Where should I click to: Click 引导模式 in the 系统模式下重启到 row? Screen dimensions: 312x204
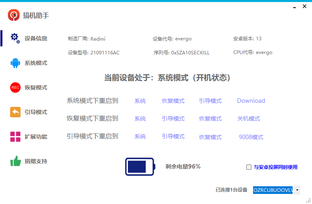(210, 101)
